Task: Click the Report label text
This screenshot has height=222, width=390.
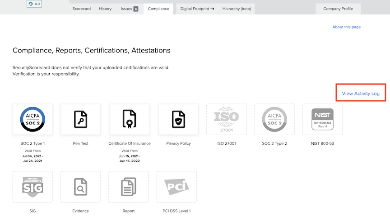Action: tap(129, 211)
